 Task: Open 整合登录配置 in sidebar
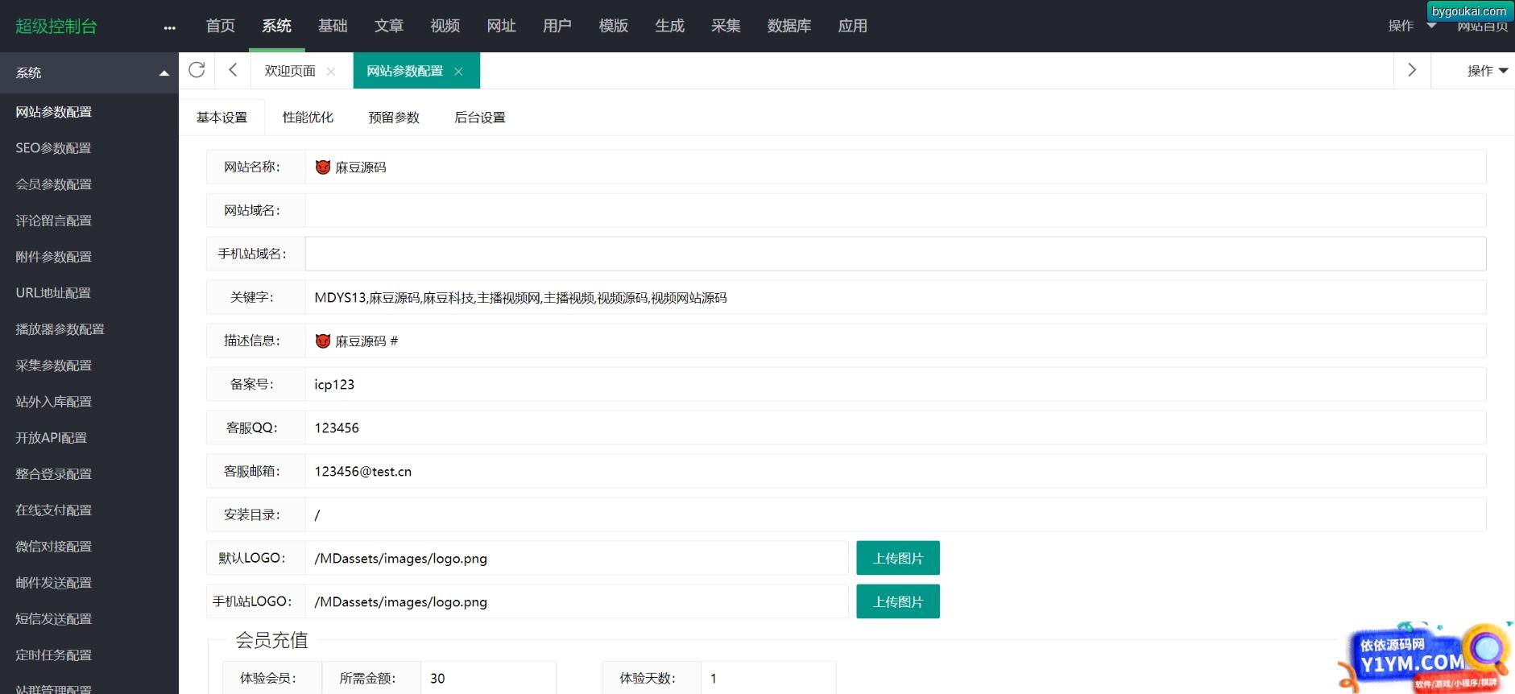[x=54, y=474]
